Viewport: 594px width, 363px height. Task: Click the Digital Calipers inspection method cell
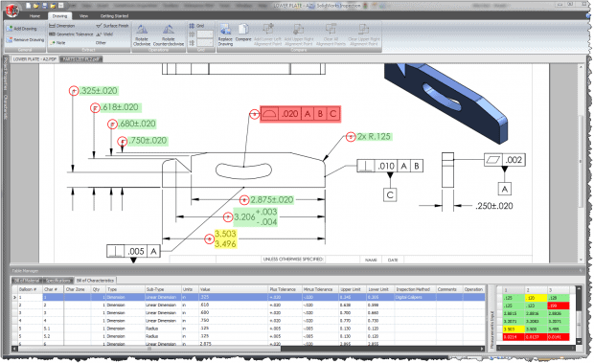click(x=415, y=298)
